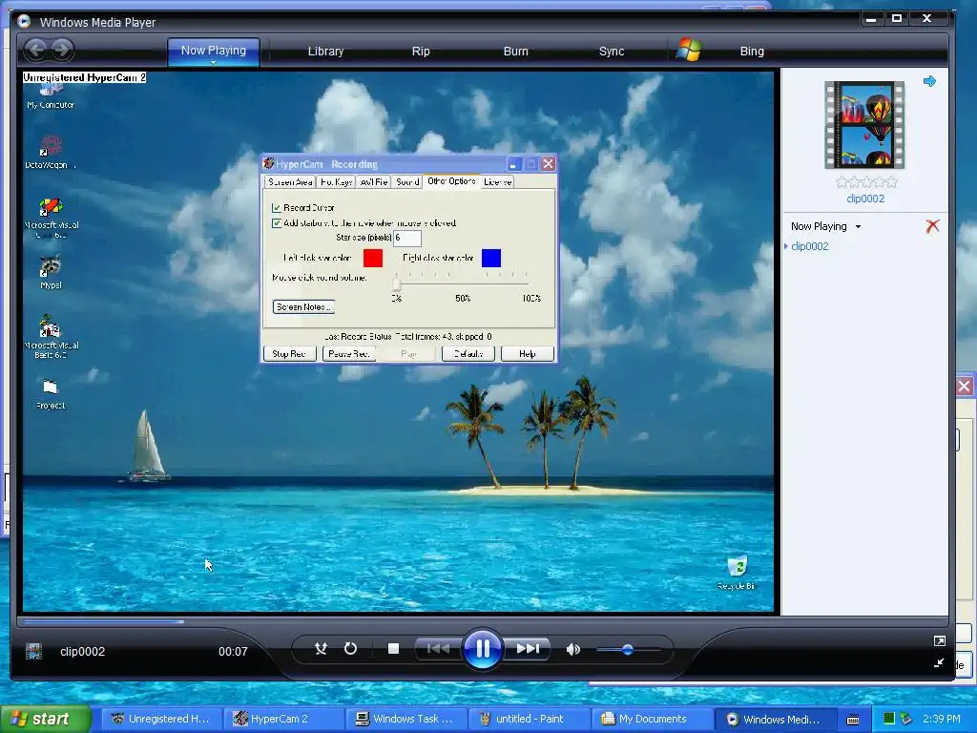Open the Burn tab
Screen dimensions: 977x733
tap(515, 52)
